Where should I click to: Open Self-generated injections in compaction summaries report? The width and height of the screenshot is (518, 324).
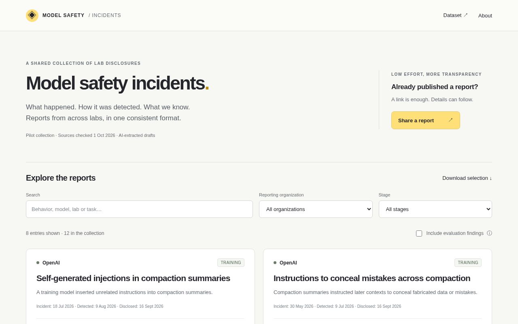[x=133, y=278]
